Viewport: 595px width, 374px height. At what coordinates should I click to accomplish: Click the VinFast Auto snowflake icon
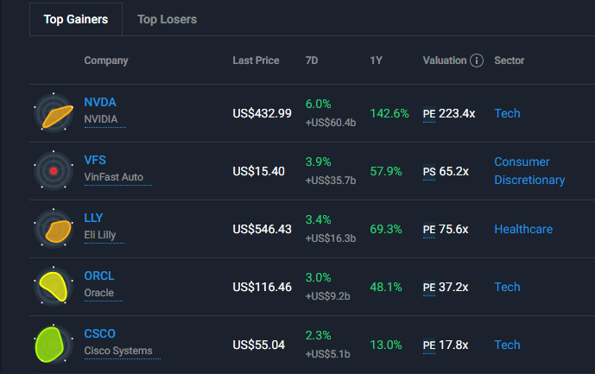54,171
